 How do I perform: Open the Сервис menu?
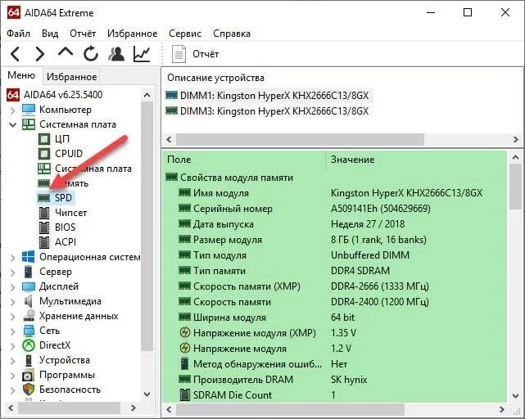click(185, 34)
